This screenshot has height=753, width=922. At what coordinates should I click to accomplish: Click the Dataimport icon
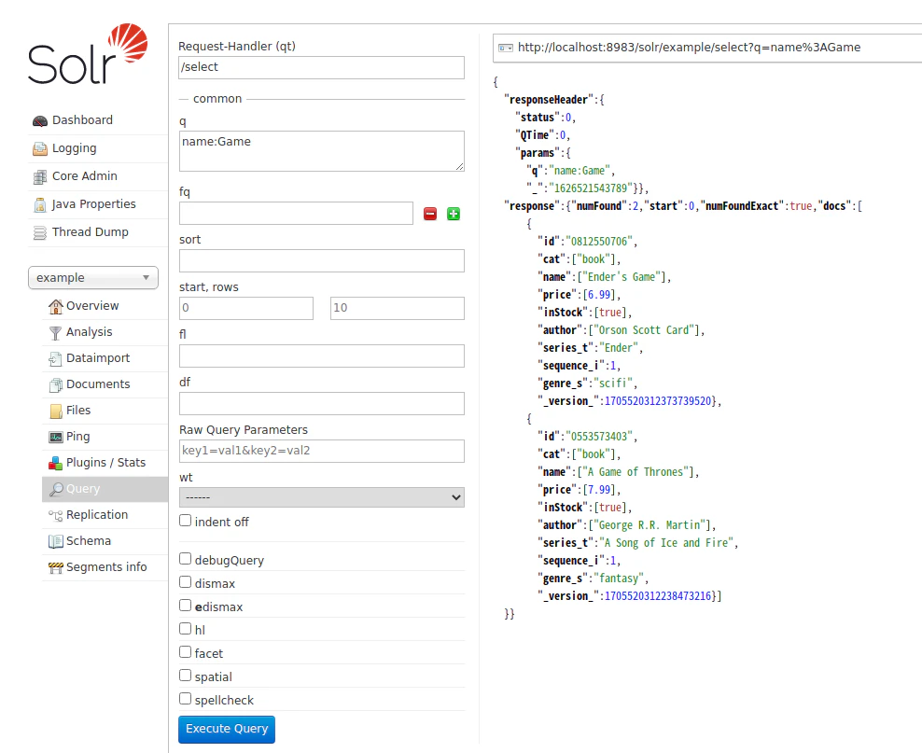56,358
